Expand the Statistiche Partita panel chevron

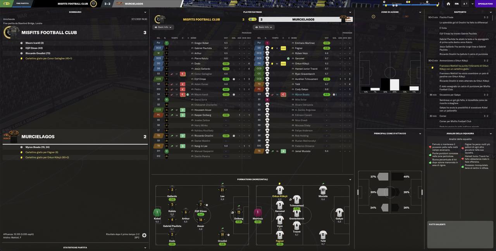point(145,248)
